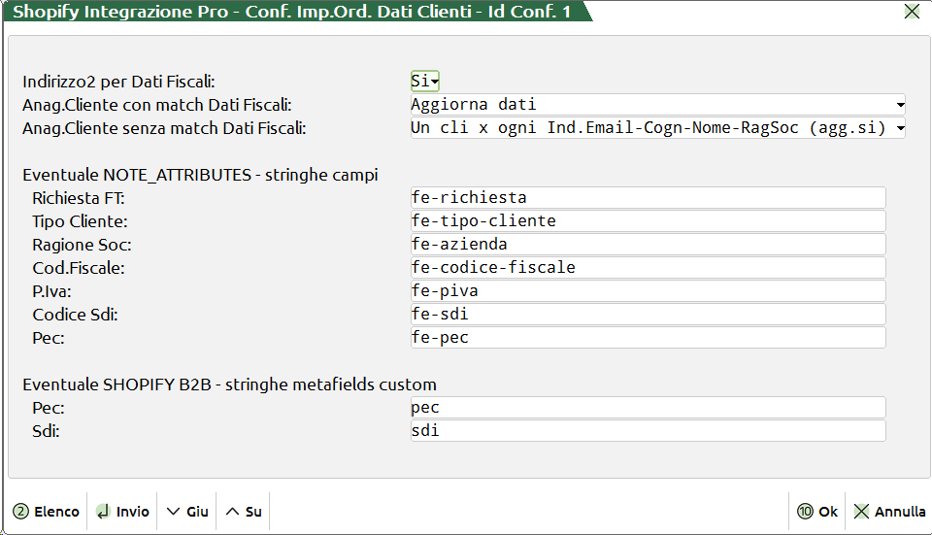Click the Giu down-arrow button

click(187, 512)
